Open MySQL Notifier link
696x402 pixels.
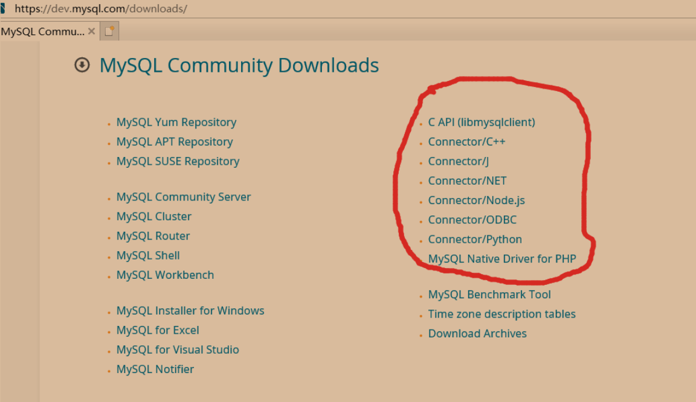click(x=155, y=369)
